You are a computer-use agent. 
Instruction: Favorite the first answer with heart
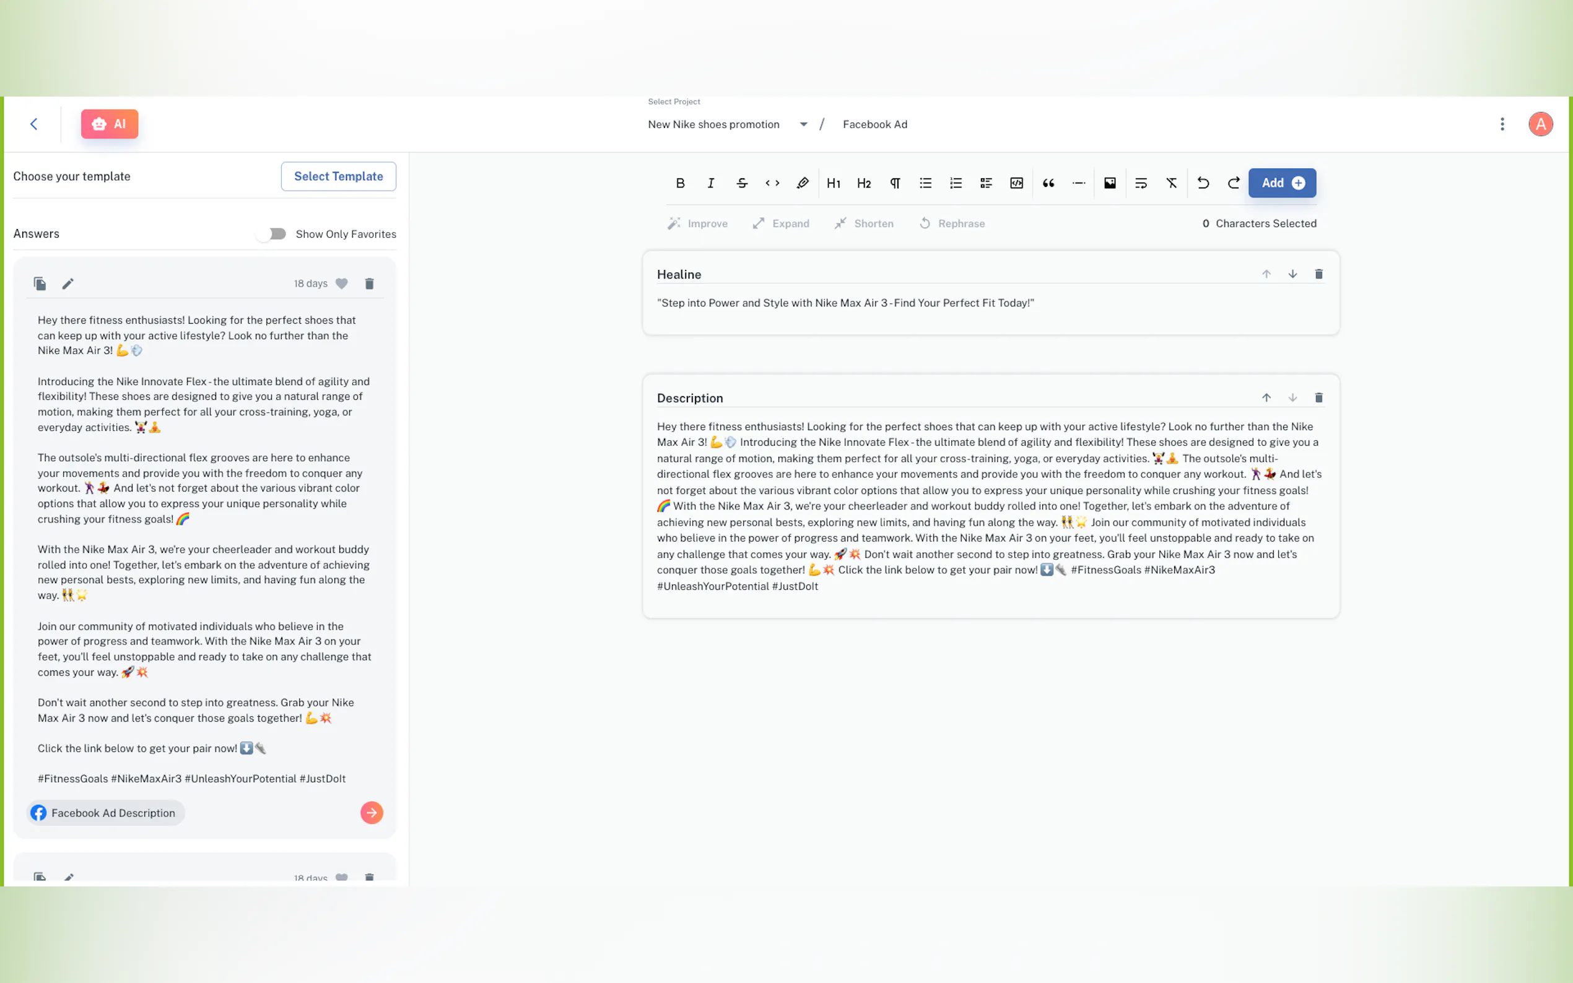341,284
